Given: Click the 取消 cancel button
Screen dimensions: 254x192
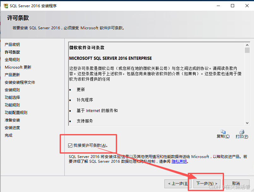Looking at the screenshot, I should coord(236,184).
